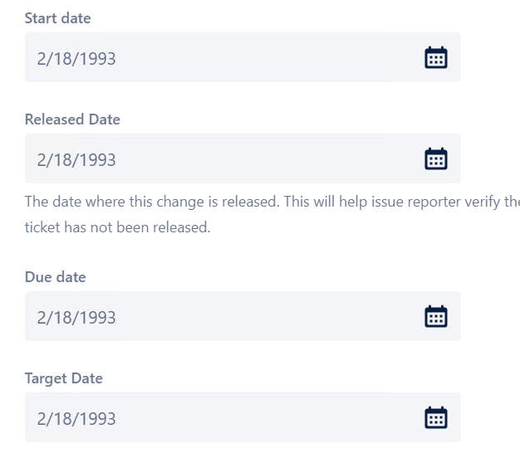Open the Start date calendar picker icon
The height and width of the screenshot is (463, 520).
436,57
